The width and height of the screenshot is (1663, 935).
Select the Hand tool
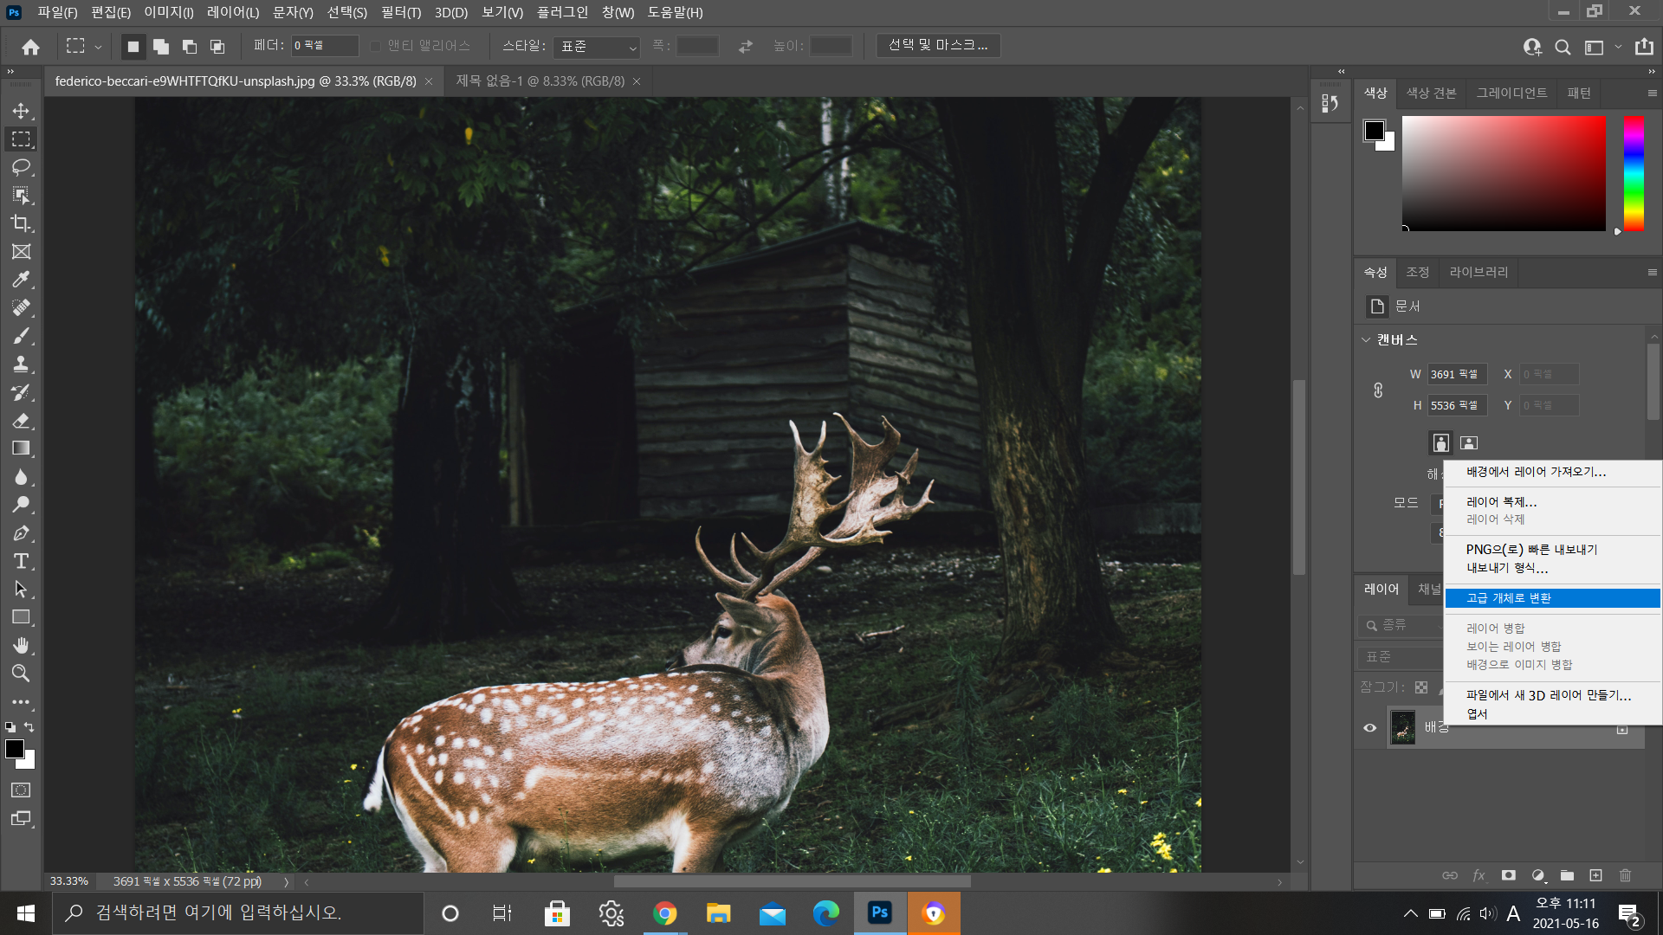21,646
